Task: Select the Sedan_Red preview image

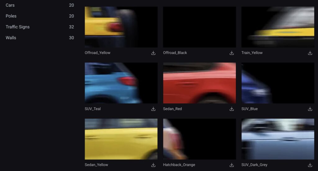Action: coord(199,83)
